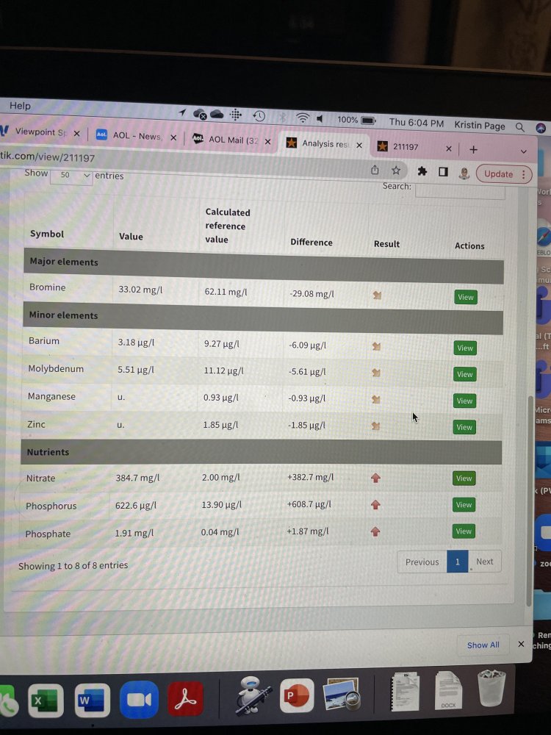This screenshot has height=735, width=551.
Task: Click the share icon in address bar
Action: coord(375,171)
